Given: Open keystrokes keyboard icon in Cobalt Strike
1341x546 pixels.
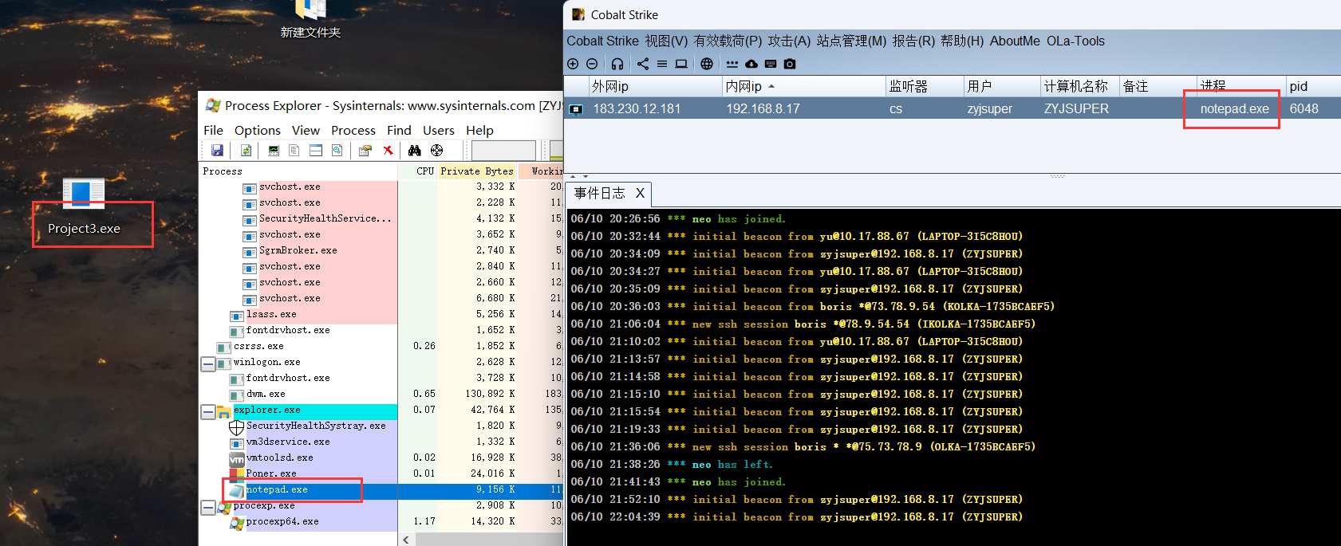Looking at the screenshot, I should click(771, 64).
